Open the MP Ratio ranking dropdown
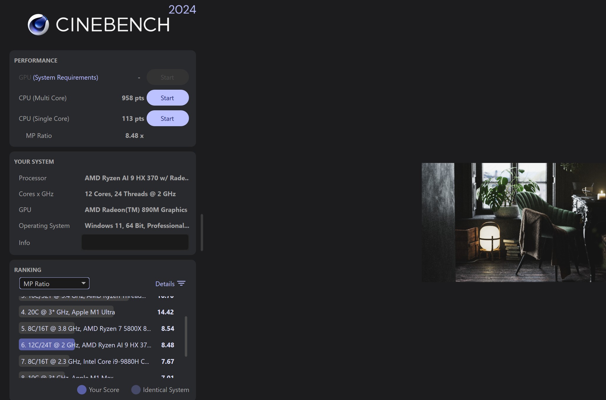Image resolution: width=606 pixels, height=400 pixels. point(54,284)
